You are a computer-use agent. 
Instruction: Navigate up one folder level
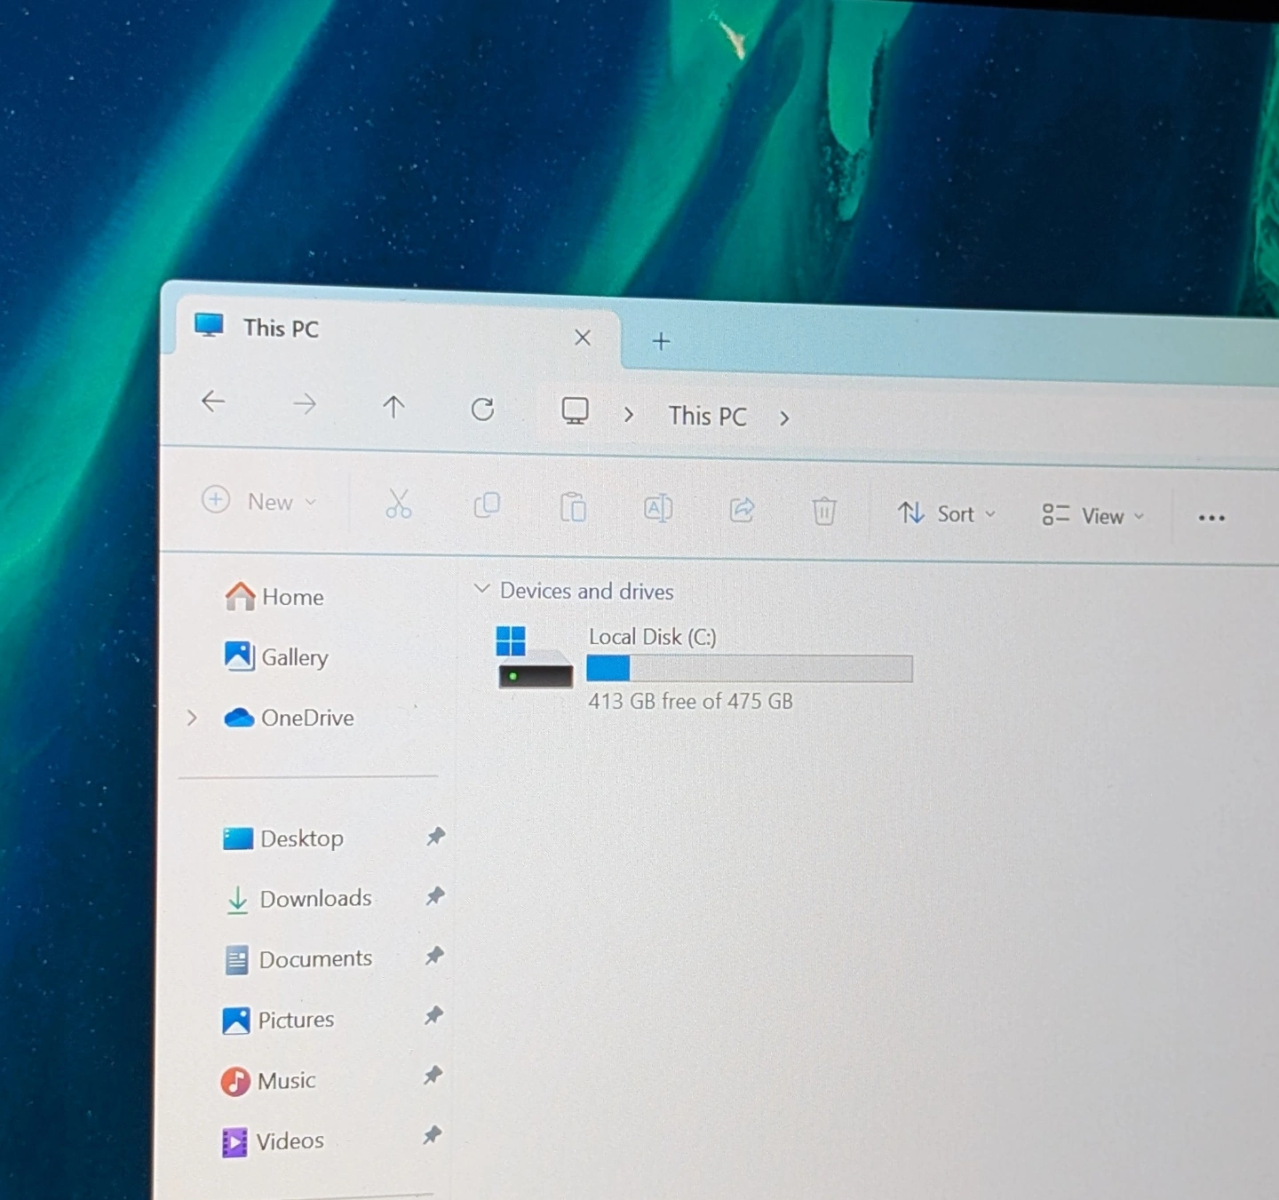tap(393, 407)
